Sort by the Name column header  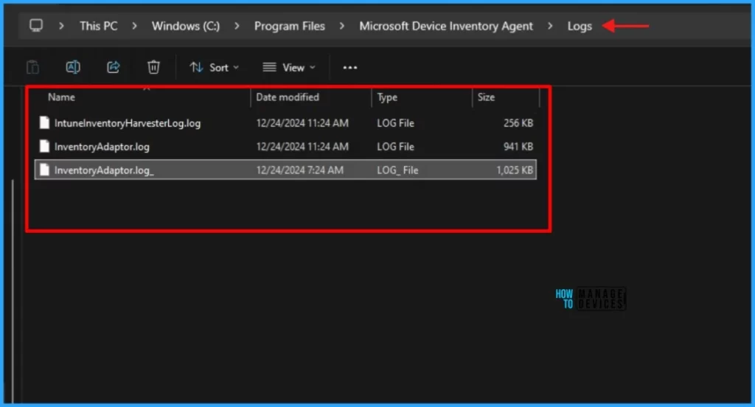pyautogui.click(x=62, y=97)
